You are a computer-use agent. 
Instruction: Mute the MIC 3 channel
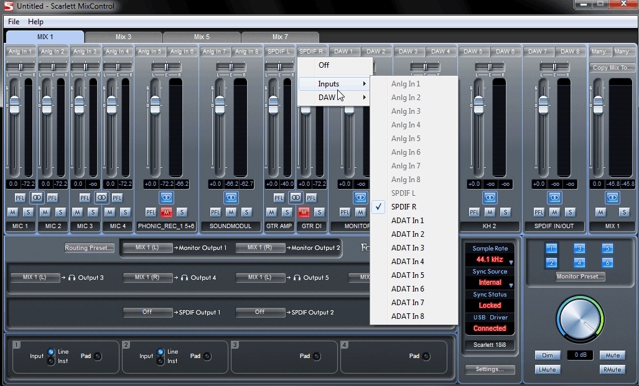[77, 212]
